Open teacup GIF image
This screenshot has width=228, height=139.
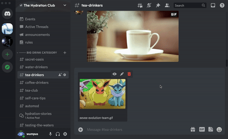click(x=133, y=36)
